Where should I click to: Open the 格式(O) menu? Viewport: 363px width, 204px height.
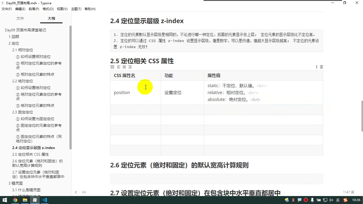click(48, 9)
